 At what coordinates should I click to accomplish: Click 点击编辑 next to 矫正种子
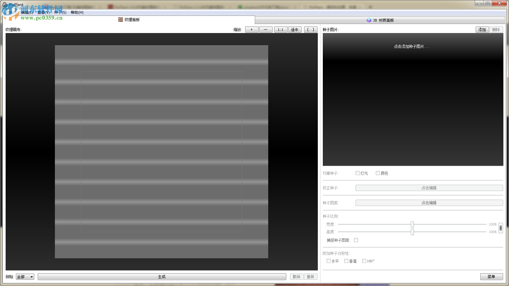pyautogui.click(x=429, y=188)
